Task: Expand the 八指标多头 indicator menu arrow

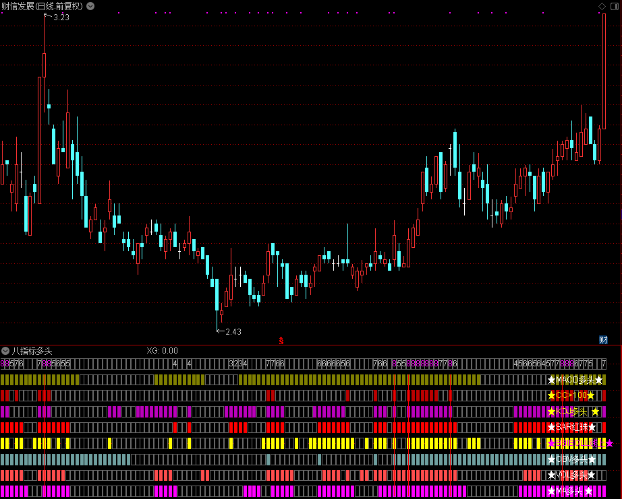Action: tap(5, 351)
